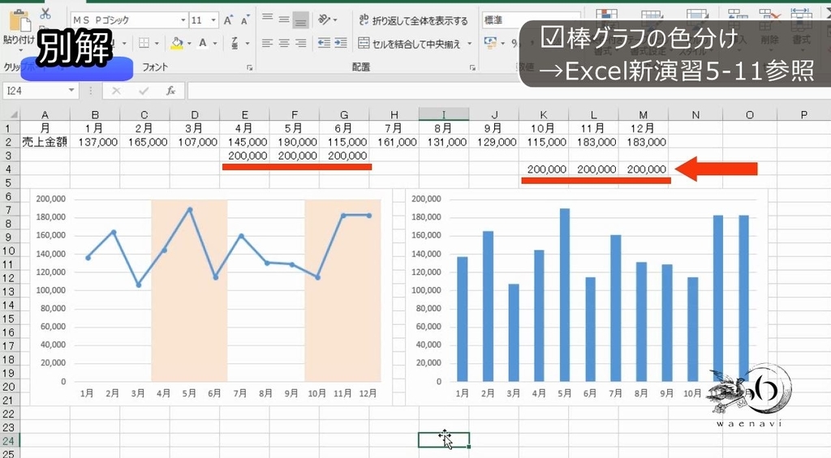Click cell L1 with 11月
The image size is (831, 458).
[x=593, y=129]
